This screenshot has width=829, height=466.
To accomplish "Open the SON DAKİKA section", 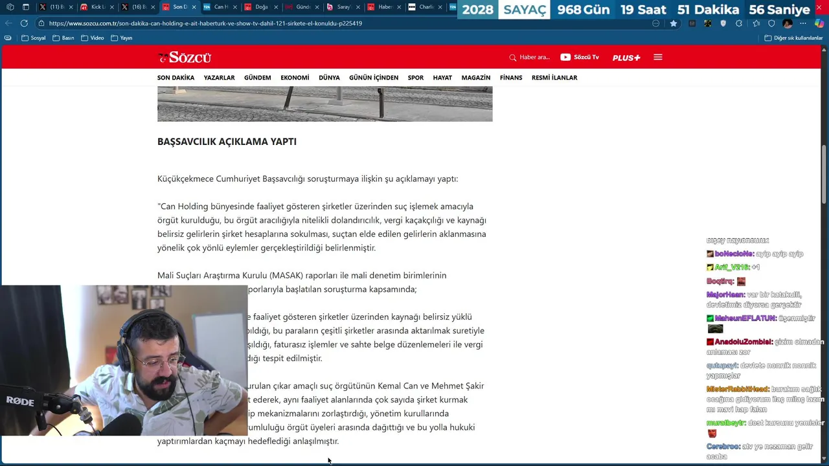I will click(176, 78).
